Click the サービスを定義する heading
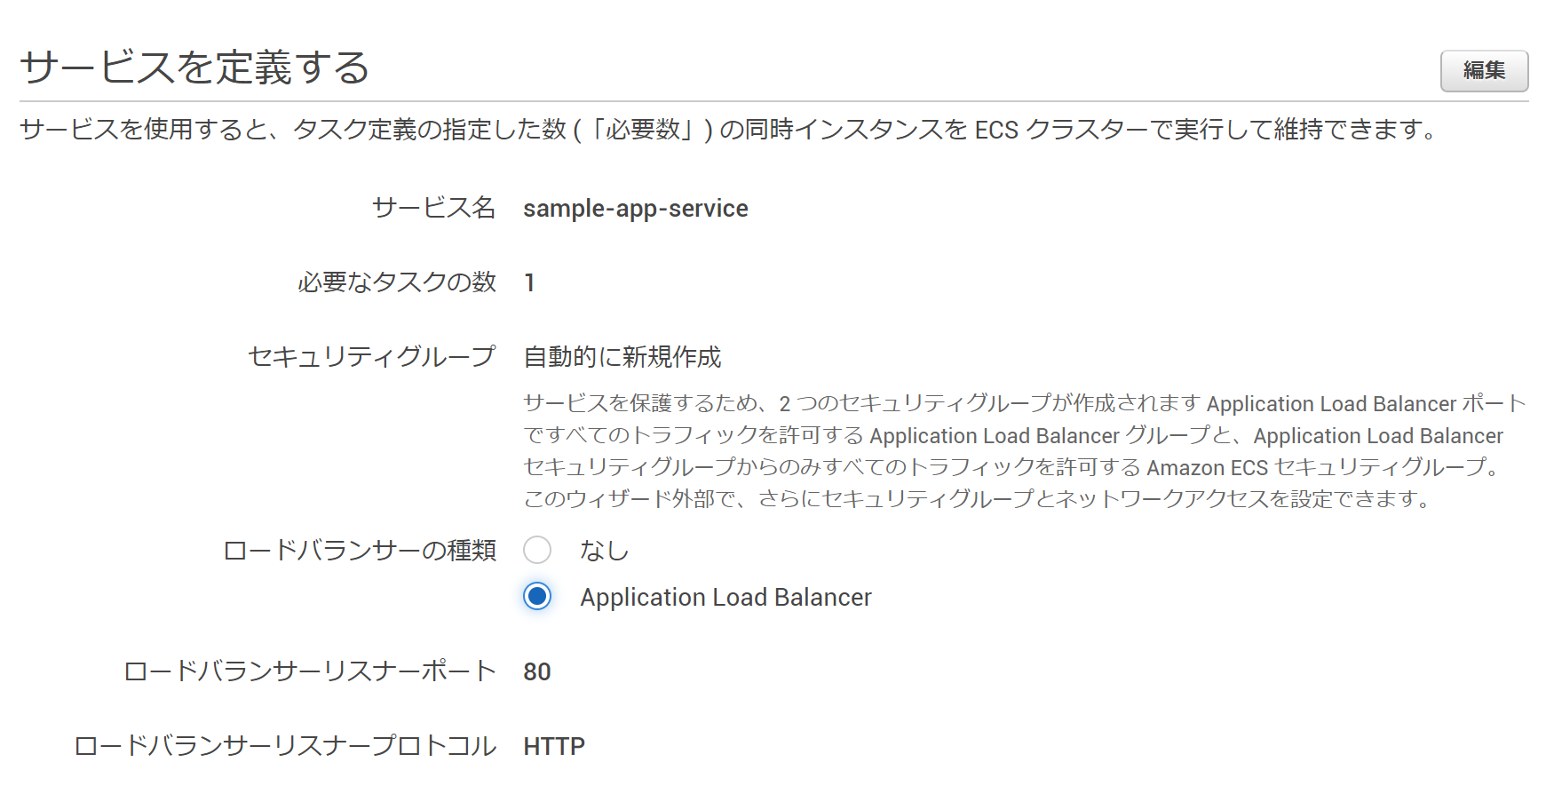This screenshot has width=1546, height=802. [x=194, y=67]
